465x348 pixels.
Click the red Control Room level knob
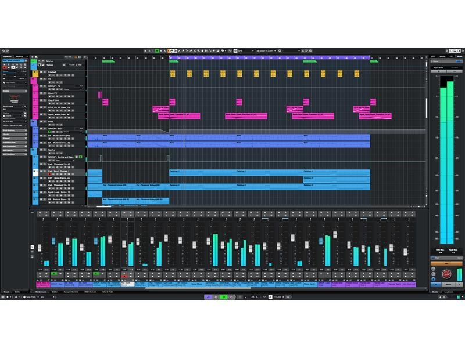click(446, 274)
